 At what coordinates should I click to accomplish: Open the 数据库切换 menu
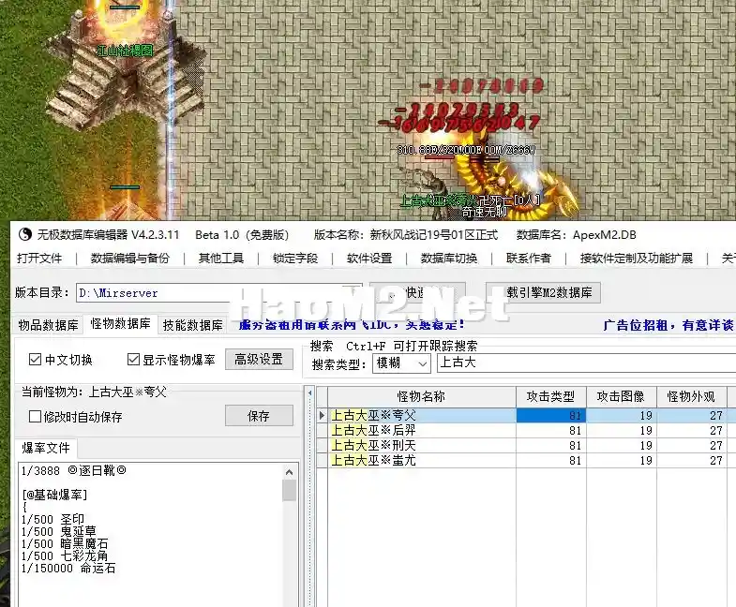click(449, 258)
